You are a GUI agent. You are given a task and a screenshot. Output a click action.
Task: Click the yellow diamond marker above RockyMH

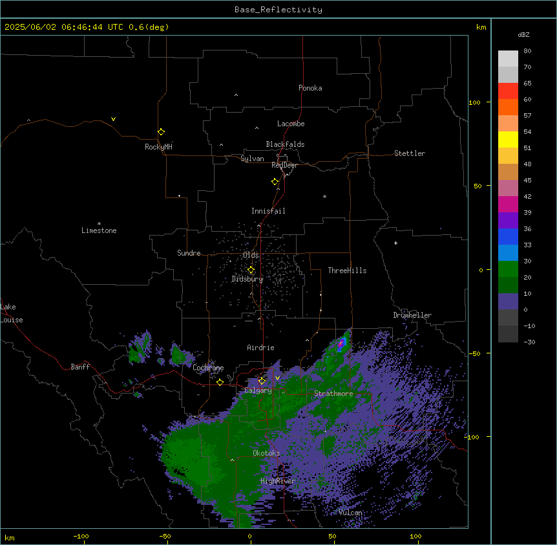pyautogui.click(x=161, y=132)
